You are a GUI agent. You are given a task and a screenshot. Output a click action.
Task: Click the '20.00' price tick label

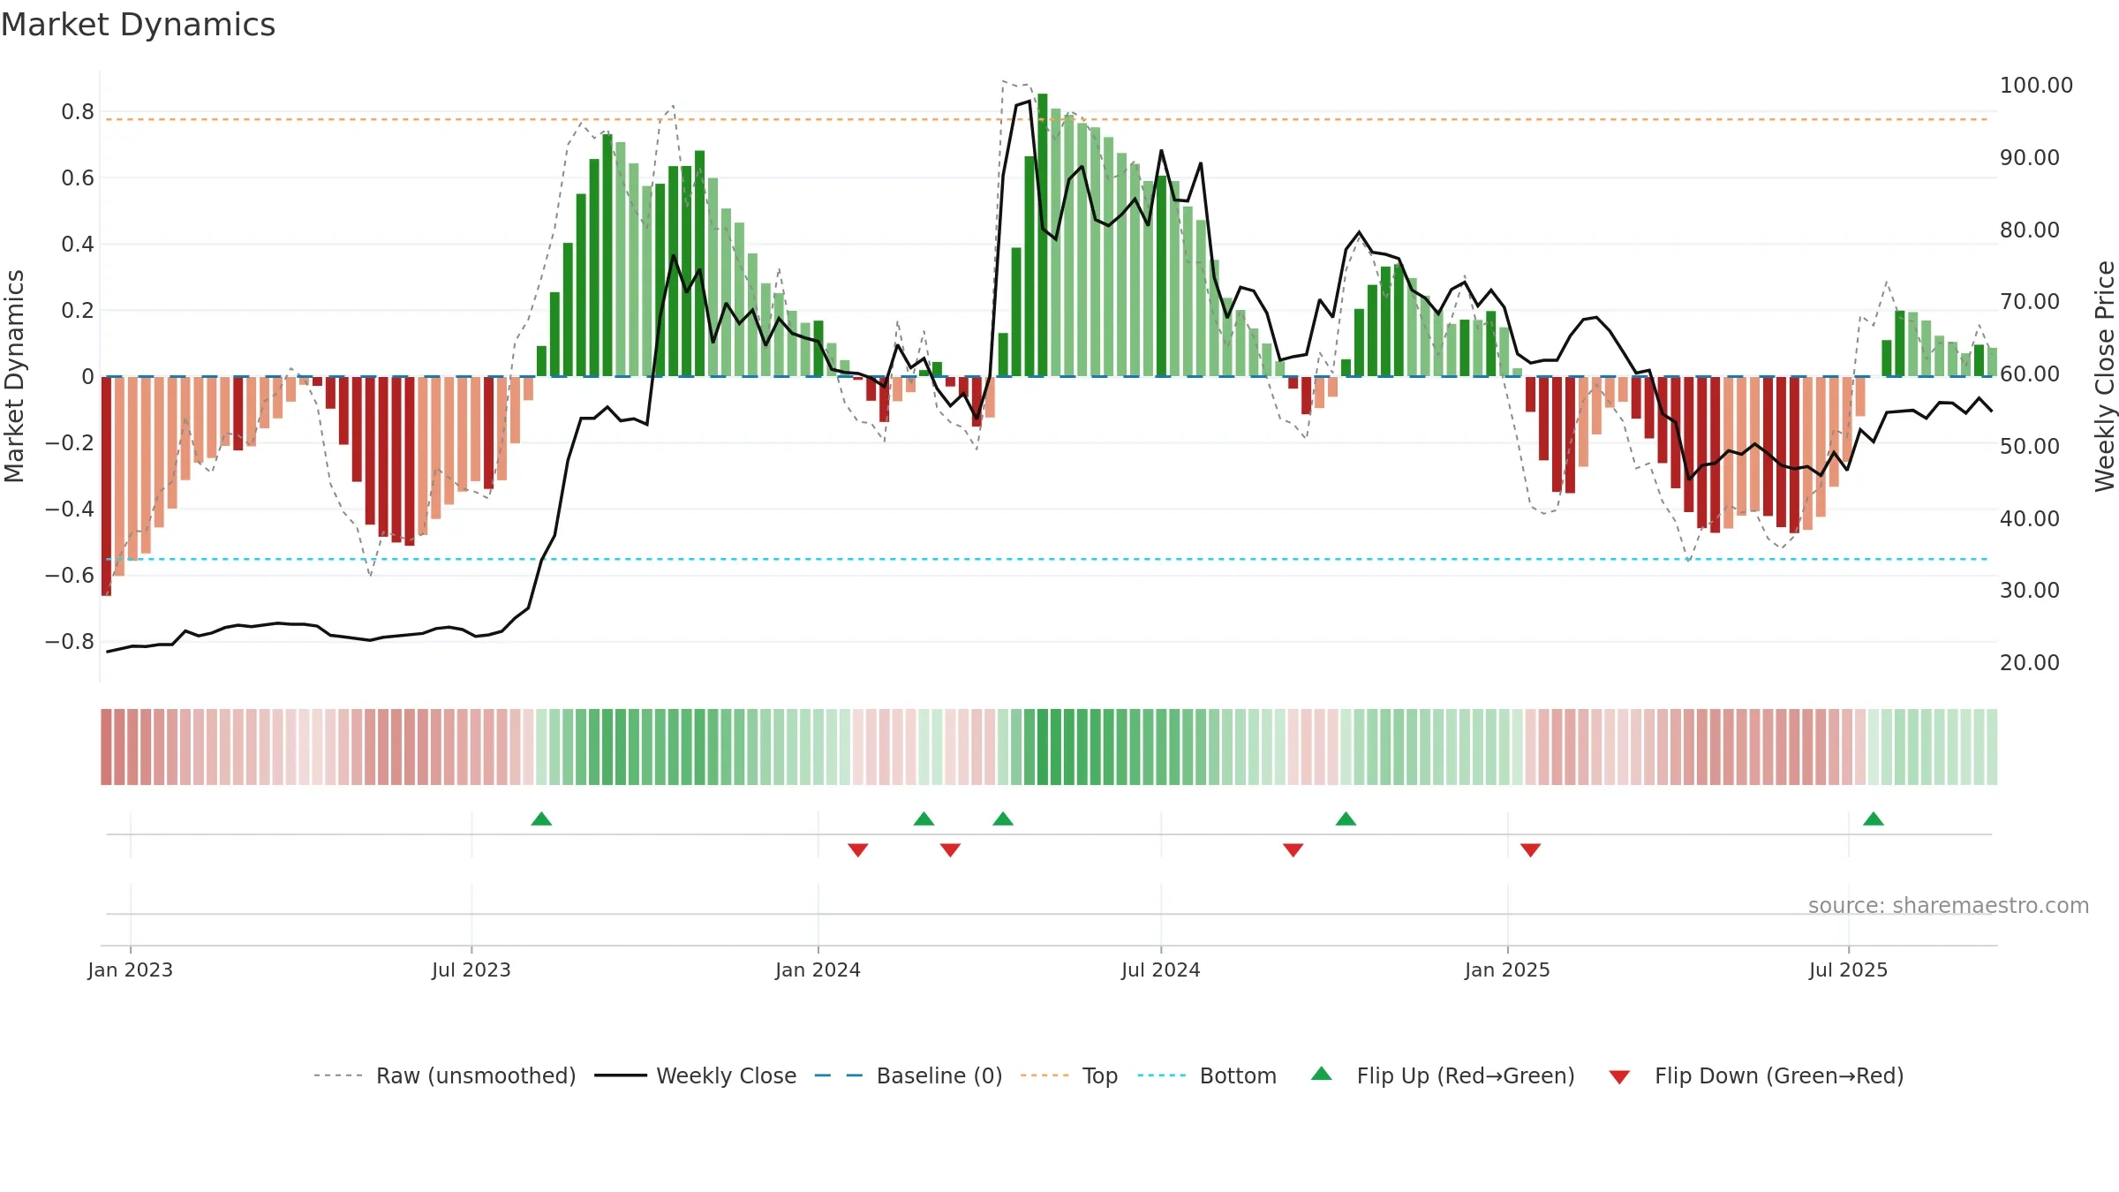pos(2030,663)
